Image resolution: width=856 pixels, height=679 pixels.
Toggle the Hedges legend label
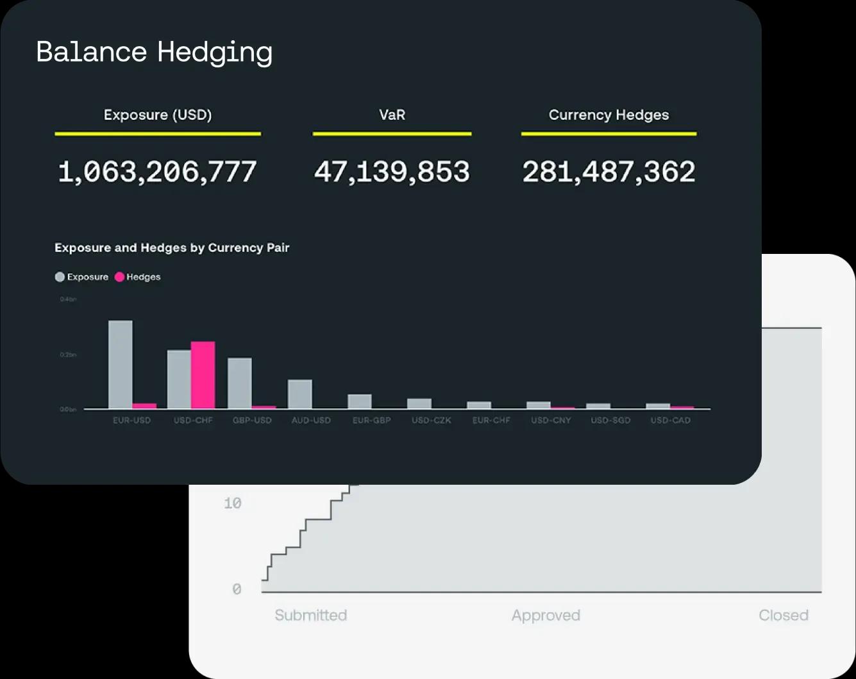coord(144,277)
